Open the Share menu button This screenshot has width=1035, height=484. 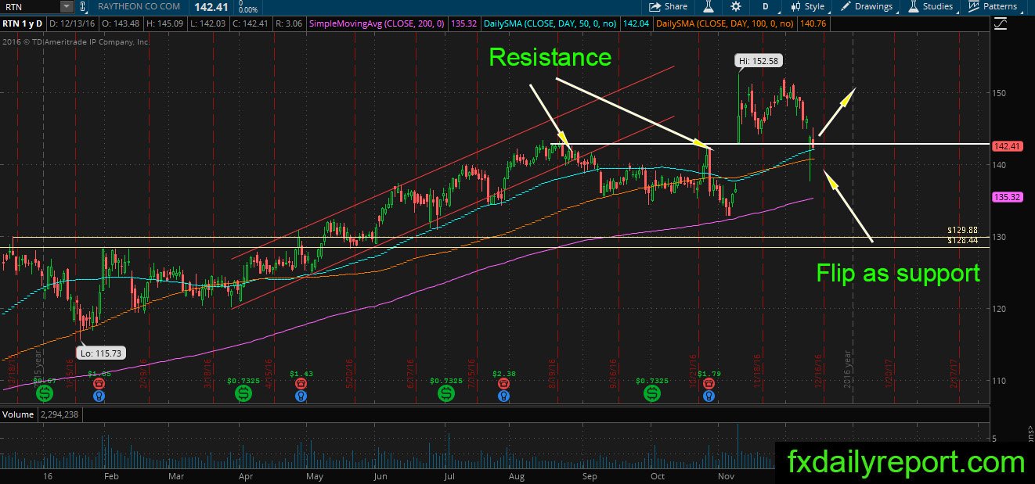click(x=669, y=6)
